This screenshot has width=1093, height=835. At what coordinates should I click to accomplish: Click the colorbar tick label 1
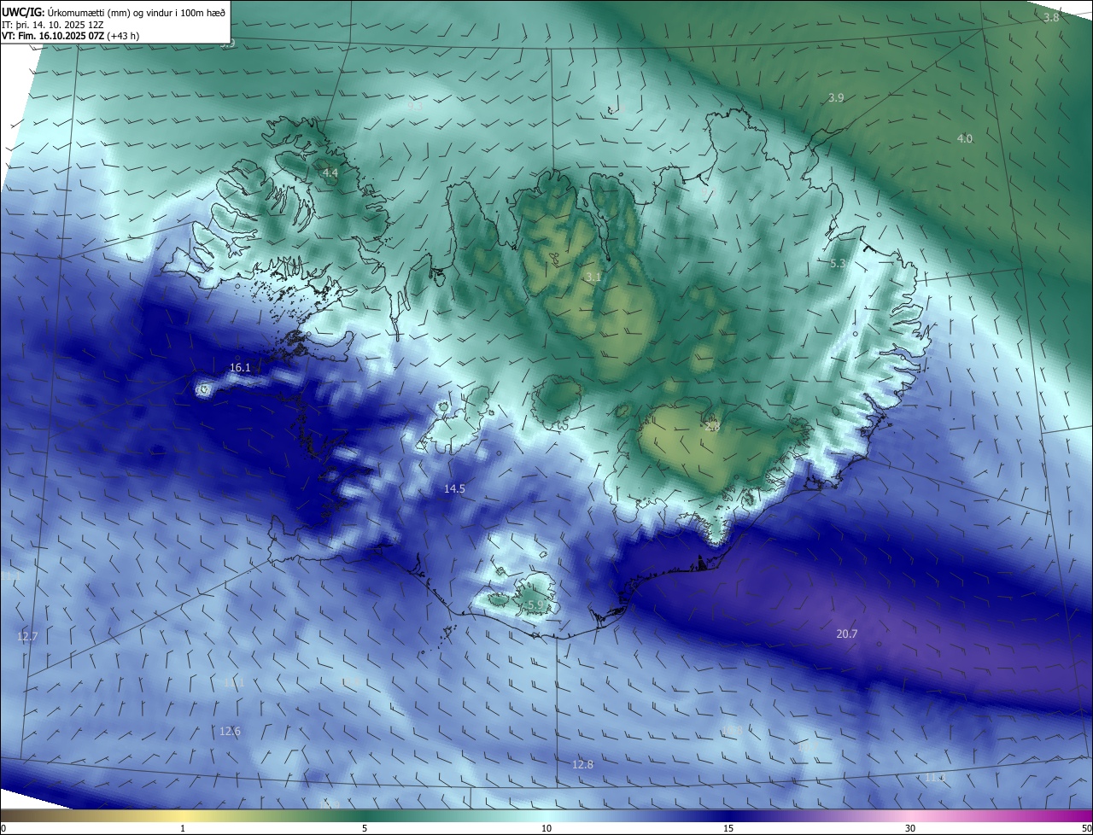coord(183,828)
